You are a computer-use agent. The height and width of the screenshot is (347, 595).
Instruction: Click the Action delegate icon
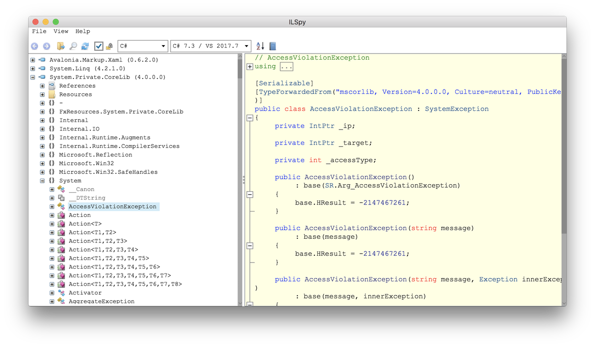pyautogui.click(x=61, y=215)
